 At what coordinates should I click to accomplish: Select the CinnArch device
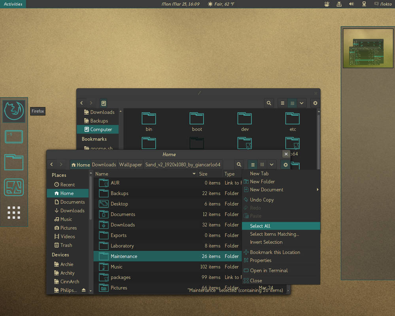click(68, 282)
